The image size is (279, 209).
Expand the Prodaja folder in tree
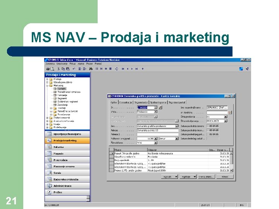coord(47,79)
